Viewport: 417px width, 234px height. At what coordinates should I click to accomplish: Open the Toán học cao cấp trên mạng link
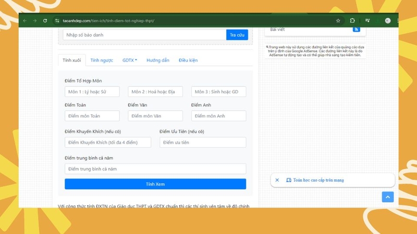tap(318, 180)
